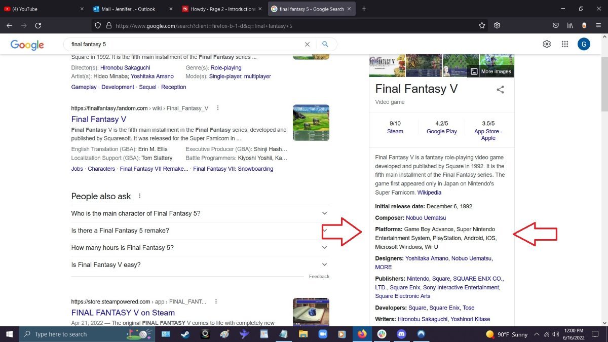Open Steam from the taskbar
Viewport: 608px width, 342px height.
click(x=185, y=334)
